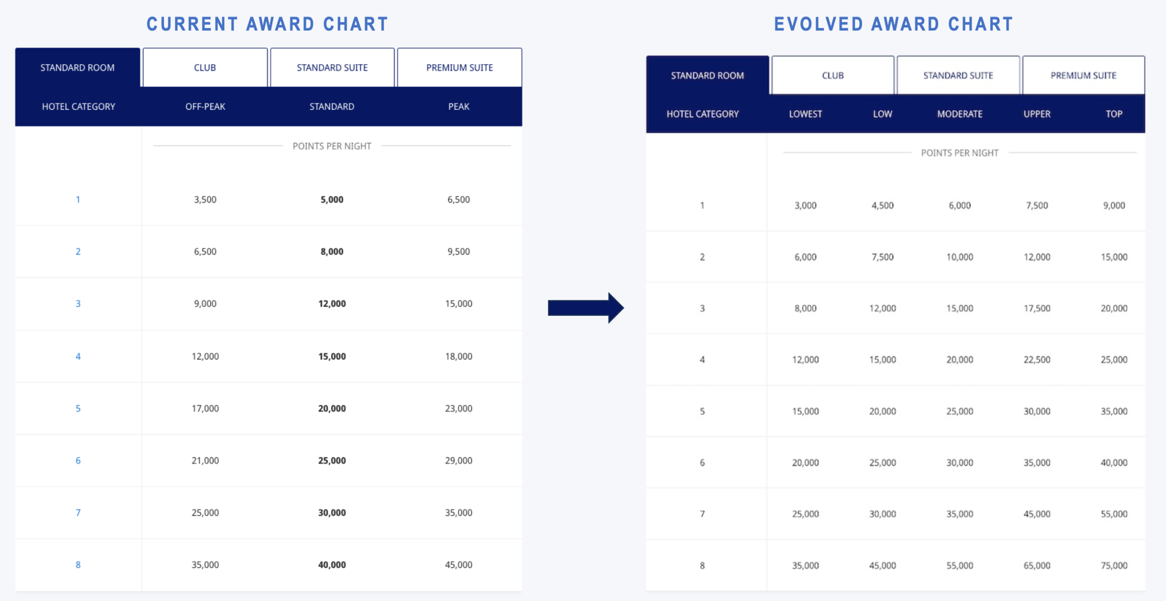The height and width of the screenshot is (601, 1166).
Task: Switch to Premium Suite tab in Evolved chart
Action: [1083, 76]
